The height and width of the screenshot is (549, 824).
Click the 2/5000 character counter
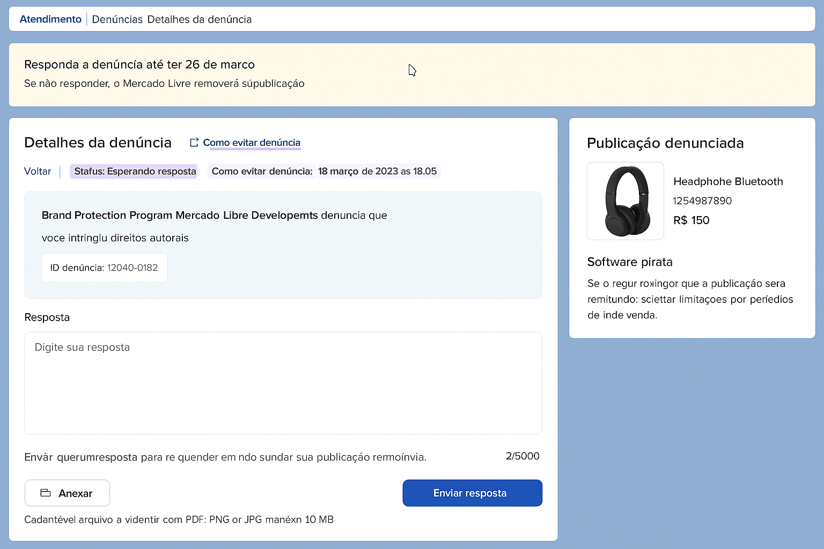click(522, 456)
